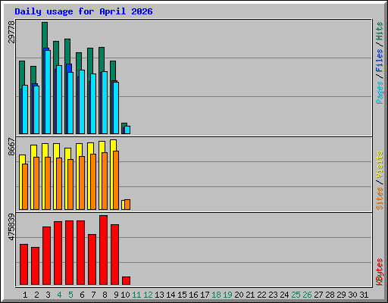
Task: Click the 'Daily usage for April 2026' title
Action: click(83, 11)
